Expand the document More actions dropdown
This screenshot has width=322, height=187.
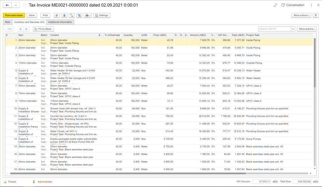click(301, 15)
